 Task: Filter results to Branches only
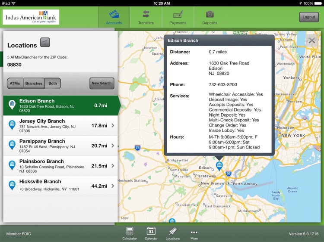tap(34, 83)
